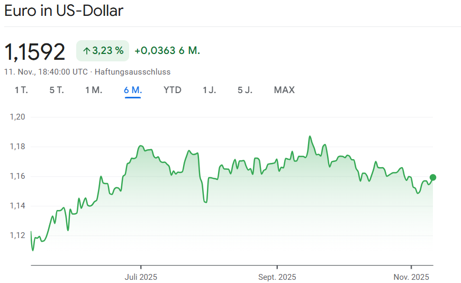Switch chart to YTD view
461x283 pixels.
pyautogui.click(x=173, y=90)
